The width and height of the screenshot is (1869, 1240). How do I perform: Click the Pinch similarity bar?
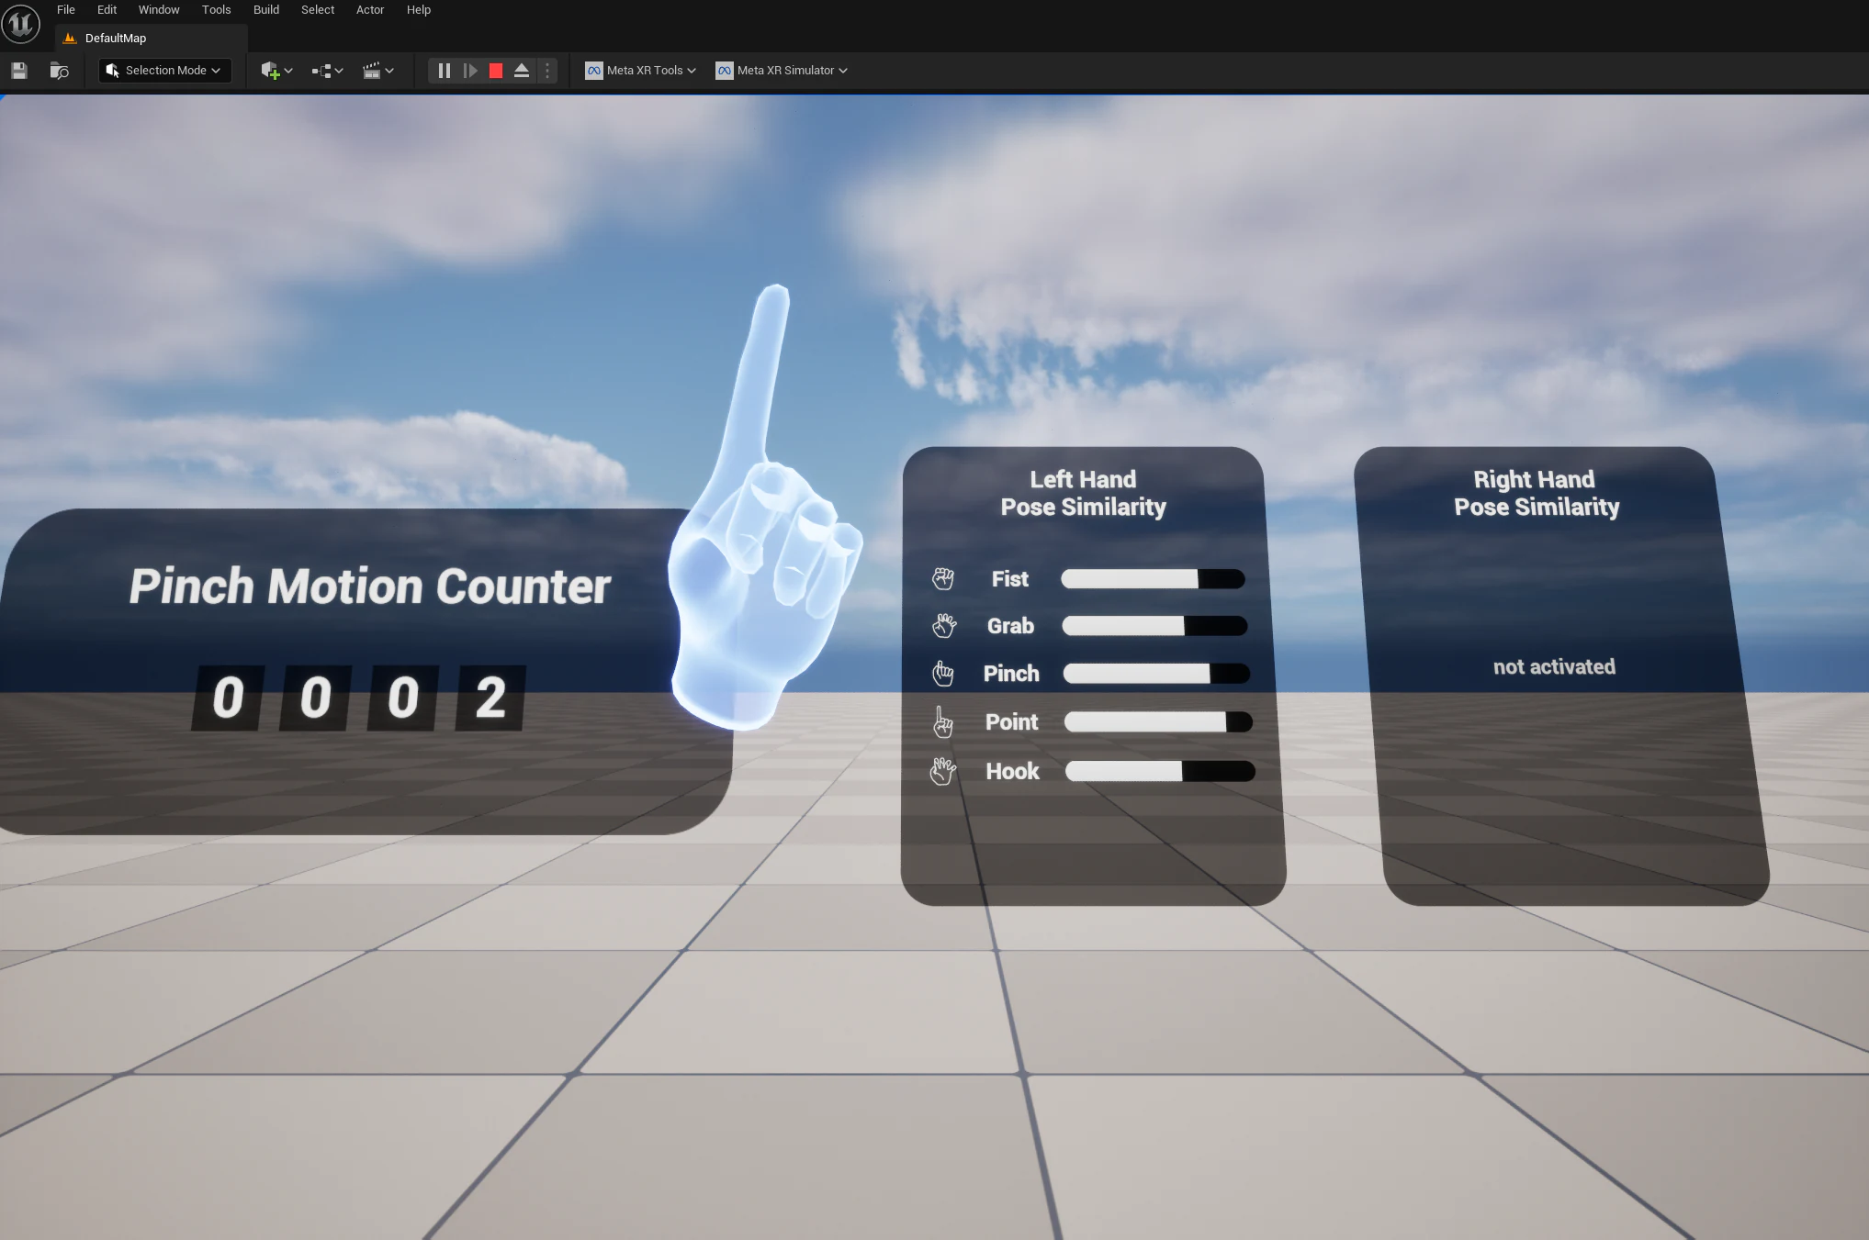click(x=1156, y=674)
